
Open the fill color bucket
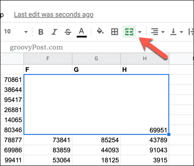(100, 31)
